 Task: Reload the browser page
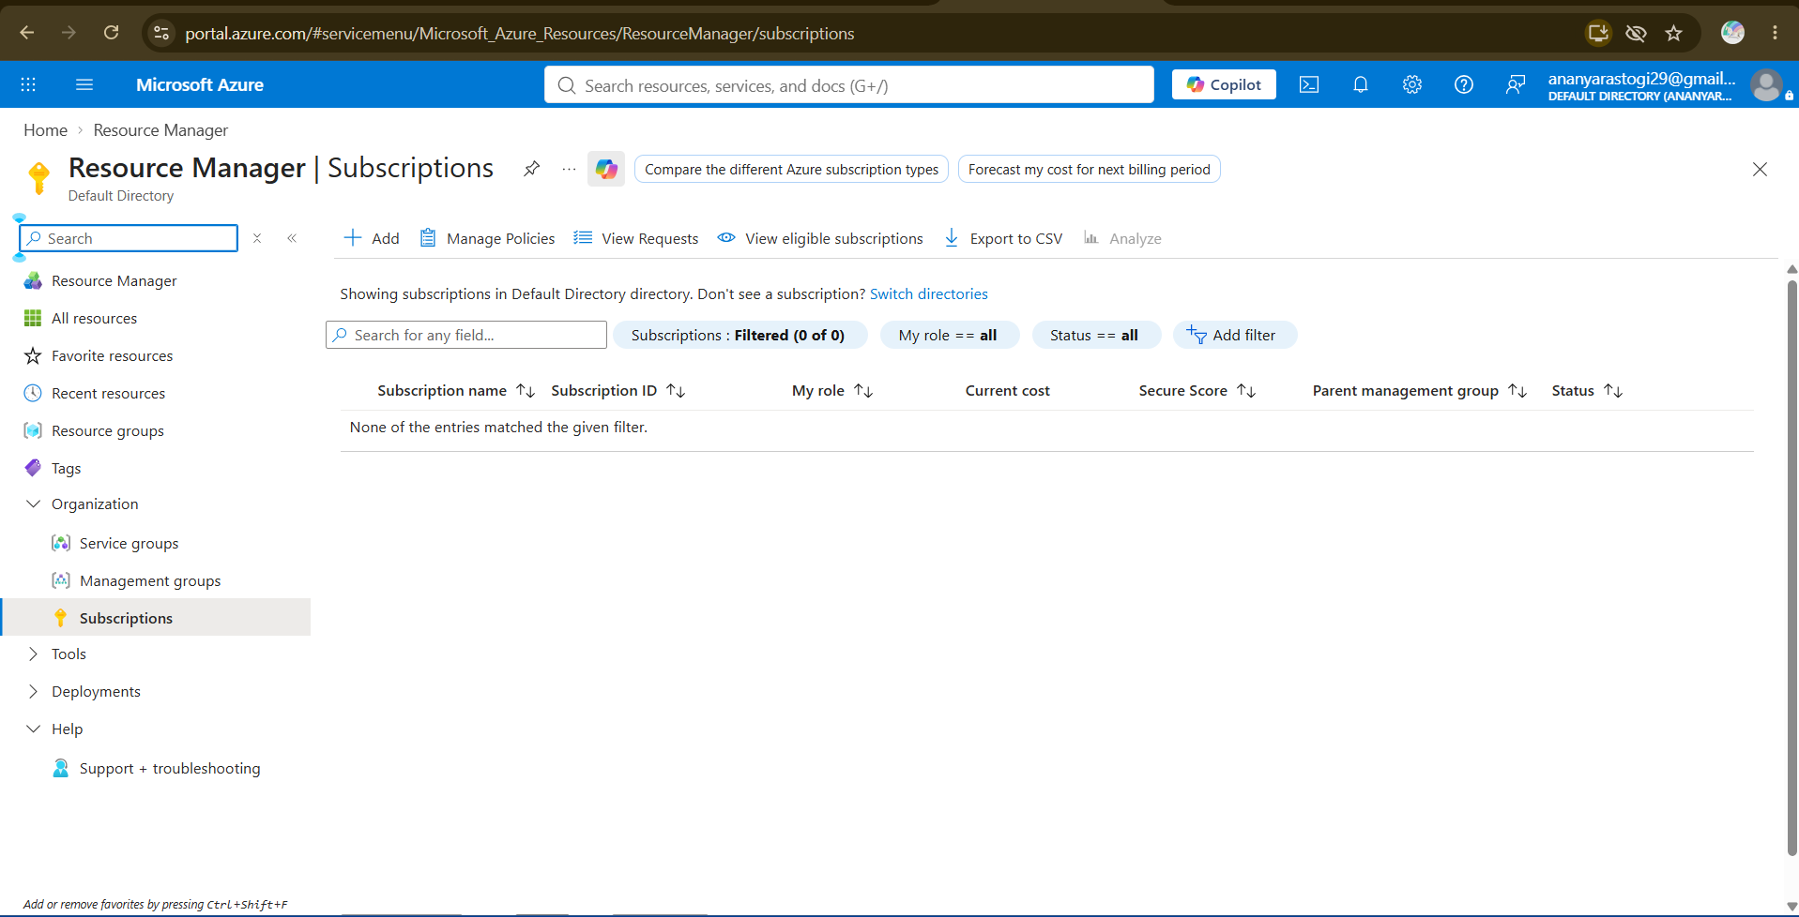111,33
